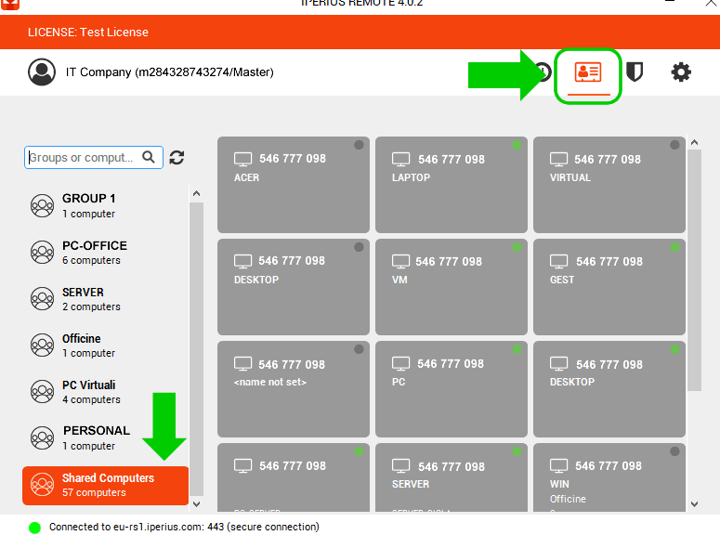Open the VIRTUAL computer card
Viewport: 720px width, 535px height.
(609, 185)
